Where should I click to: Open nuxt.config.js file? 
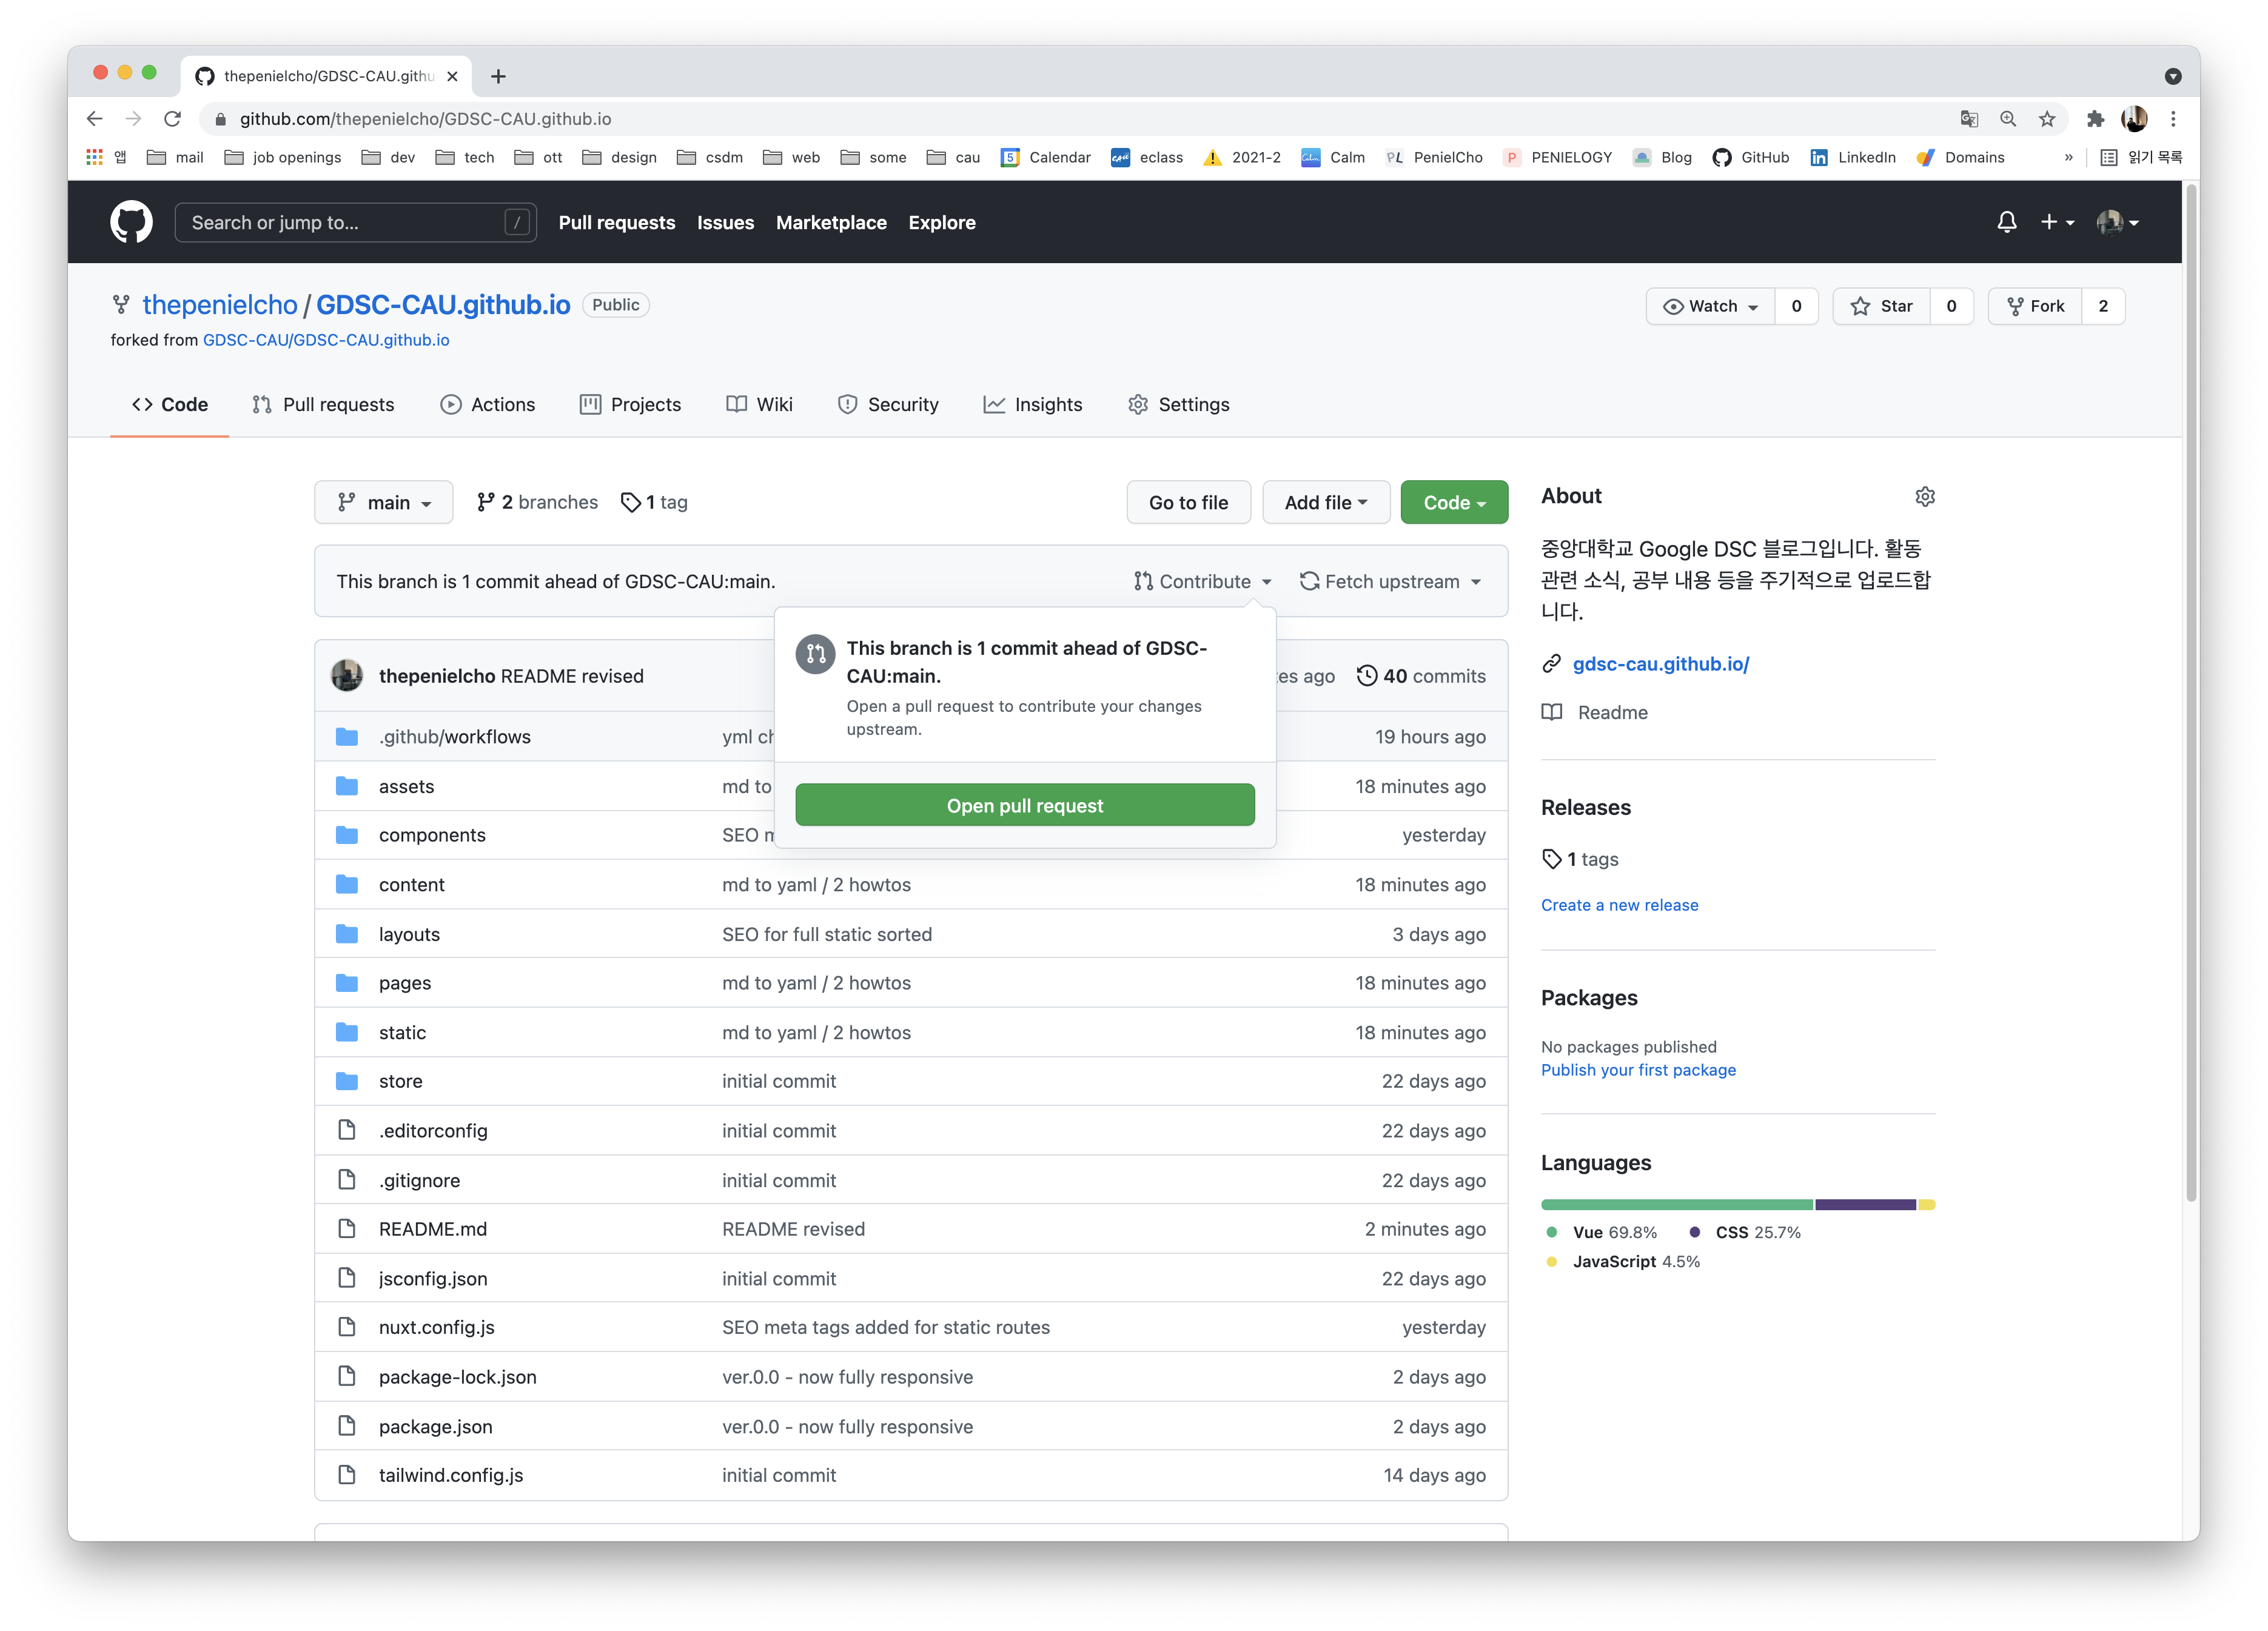click(x=437, y=1327)
